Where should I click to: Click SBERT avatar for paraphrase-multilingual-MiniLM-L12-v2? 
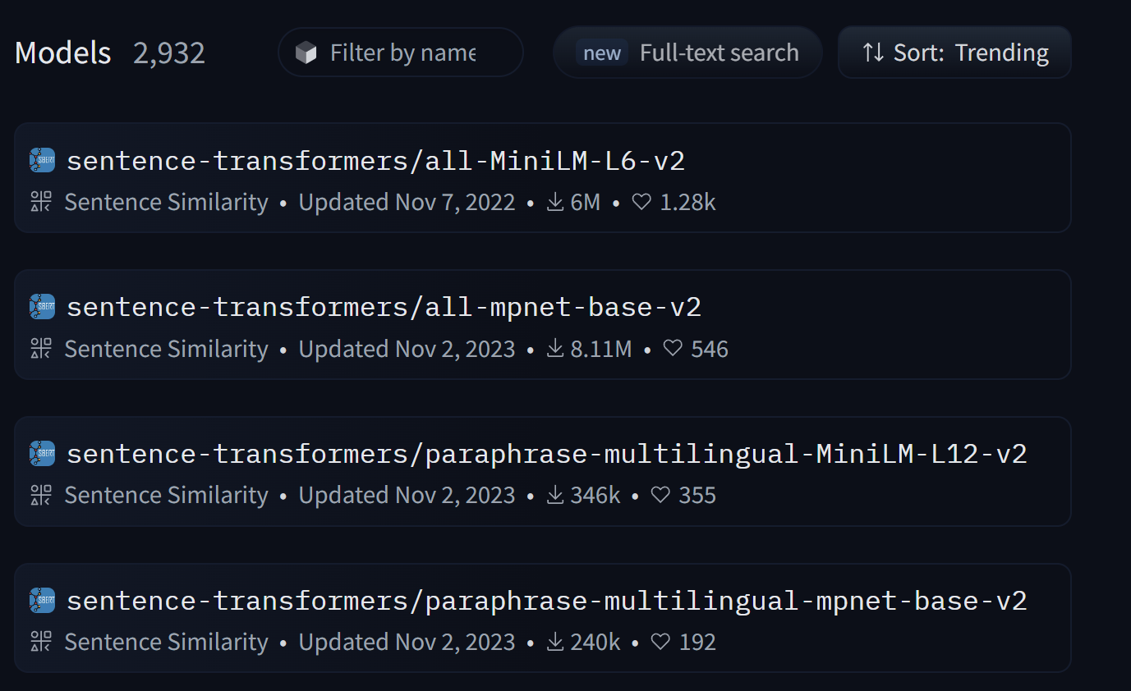click(x=42, y=453)
